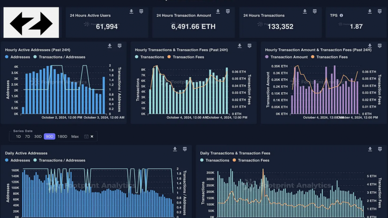The width and height of the screenshot is (388, 218).
Task: Select the 7D series date range
Action: (27, 137)
